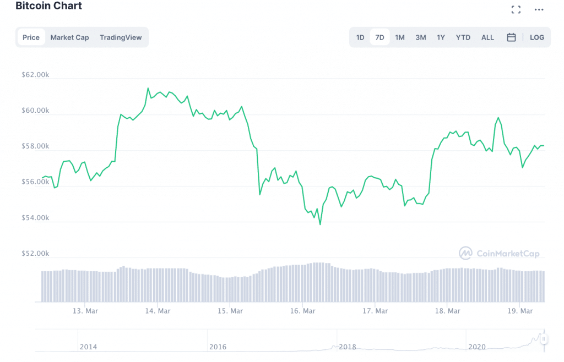Screen dimensions: 564x362
Task: Click the 2014 mark on history timeline
Action: (x=88, y=347)
